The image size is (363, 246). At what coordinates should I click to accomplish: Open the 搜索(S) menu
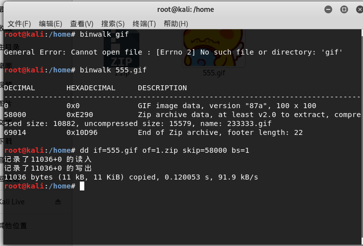coord(113,24)
